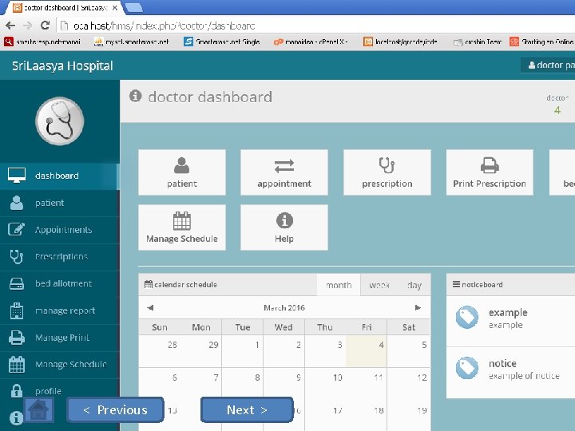Click the bed allotment drive icon
This screenshot has width=575, height=431.
(x=17, y=283)
